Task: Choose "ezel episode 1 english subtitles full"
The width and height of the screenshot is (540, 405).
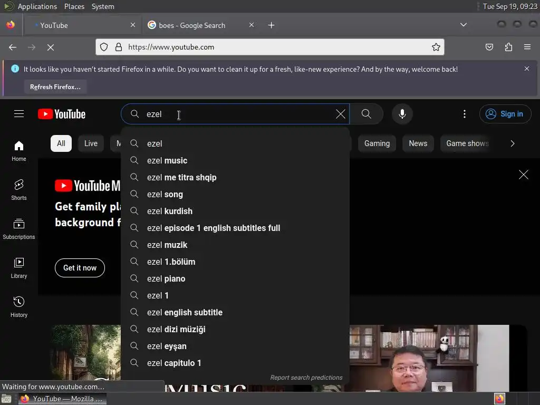Action: point(235,228)
